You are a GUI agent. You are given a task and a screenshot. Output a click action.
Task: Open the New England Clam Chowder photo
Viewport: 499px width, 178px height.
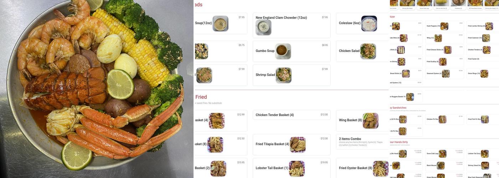(263, 27)
